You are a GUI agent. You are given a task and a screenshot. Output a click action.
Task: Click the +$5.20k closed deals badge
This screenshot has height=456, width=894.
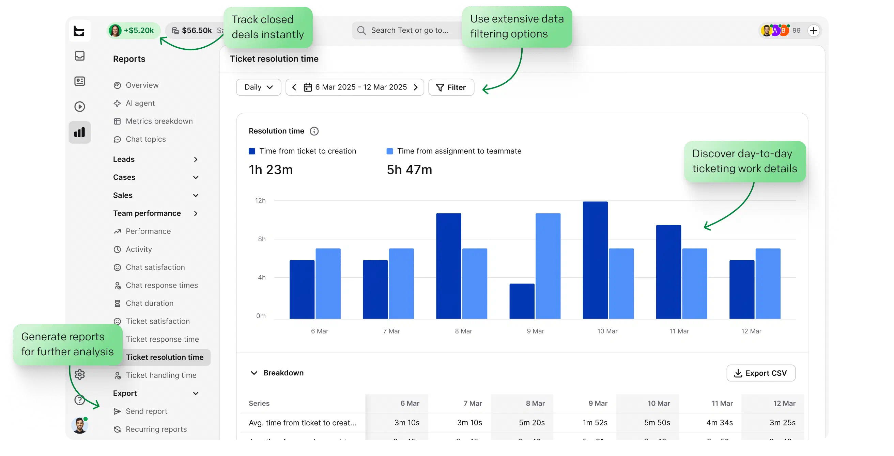(x=133, y=31)
